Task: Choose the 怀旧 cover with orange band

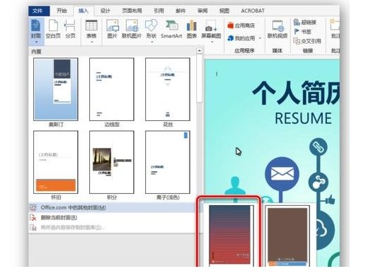Action: point(56,162)
